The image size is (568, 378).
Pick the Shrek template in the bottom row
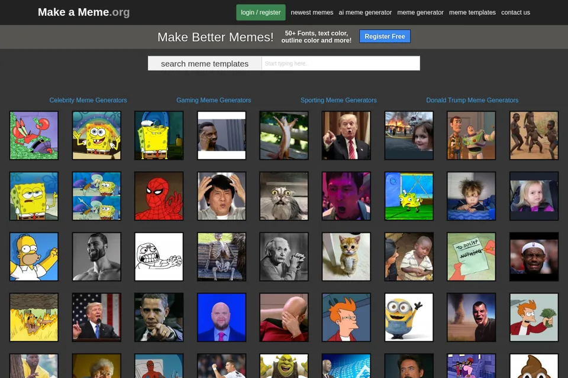click(x=284, y=366)
